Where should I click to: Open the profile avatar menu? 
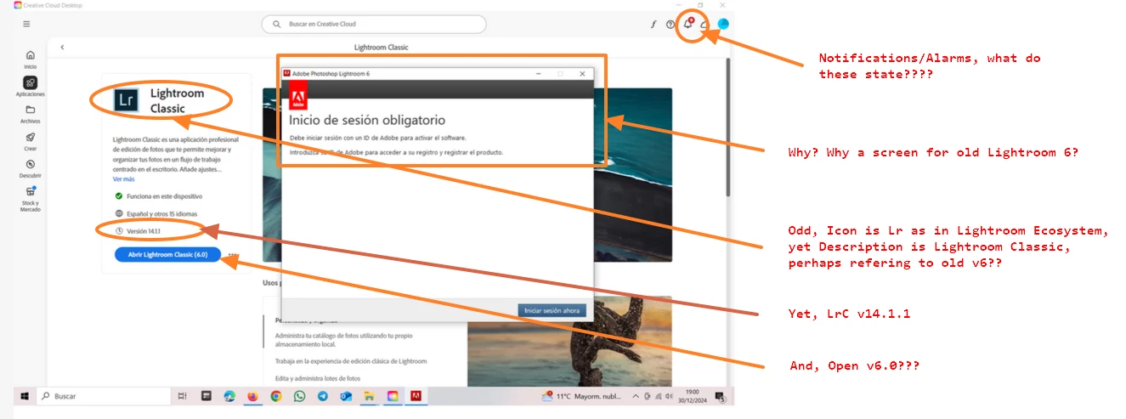click(723, 24)
